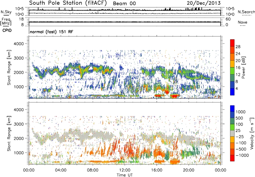Click the "1000" tick of the velocity panel axis

[x=18, y=153]
